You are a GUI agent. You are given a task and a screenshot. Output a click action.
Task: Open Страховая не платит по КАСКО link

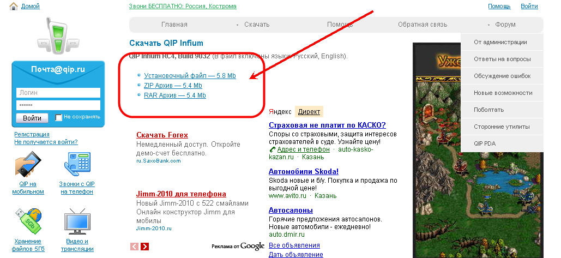[327, 125]
